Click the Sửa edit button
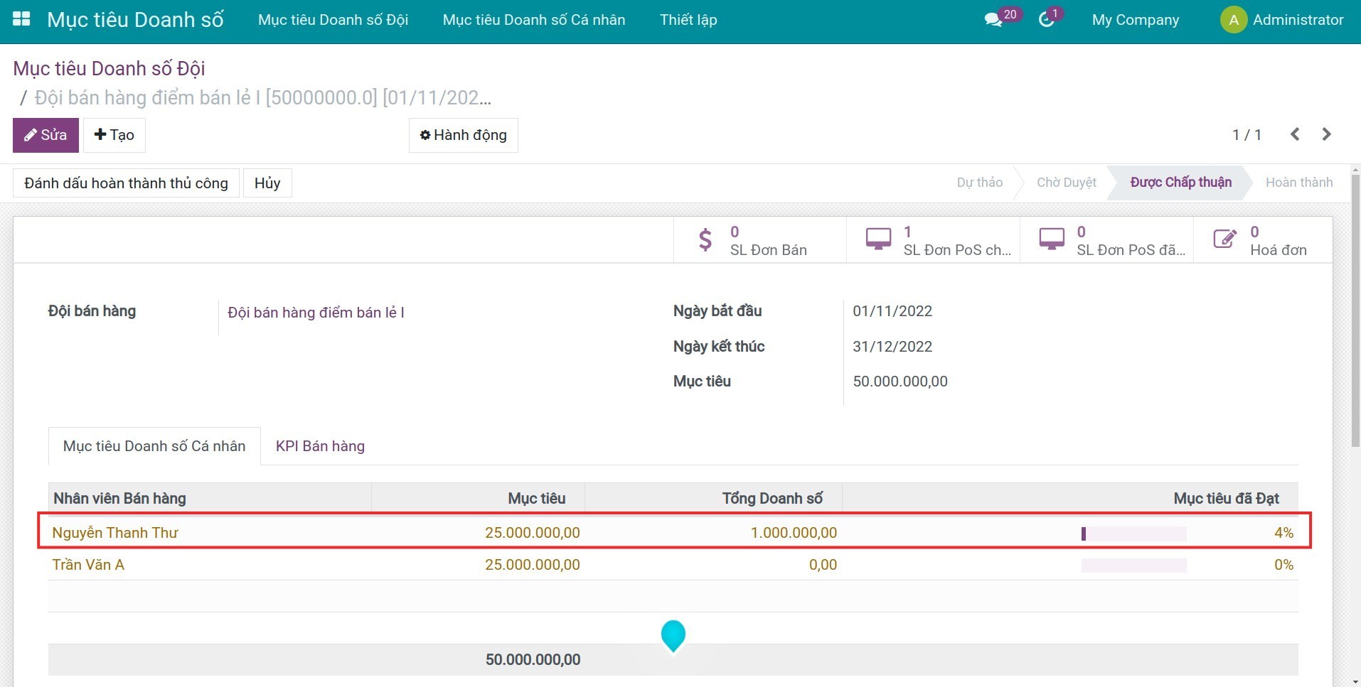The width and height of the screenshot is (1361, 687). 46,135
